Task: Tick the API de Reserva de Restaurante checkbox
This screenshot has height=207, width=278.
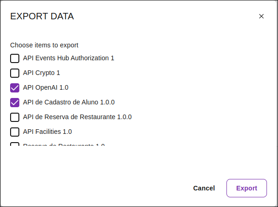Action: click(x=15, y=117)
